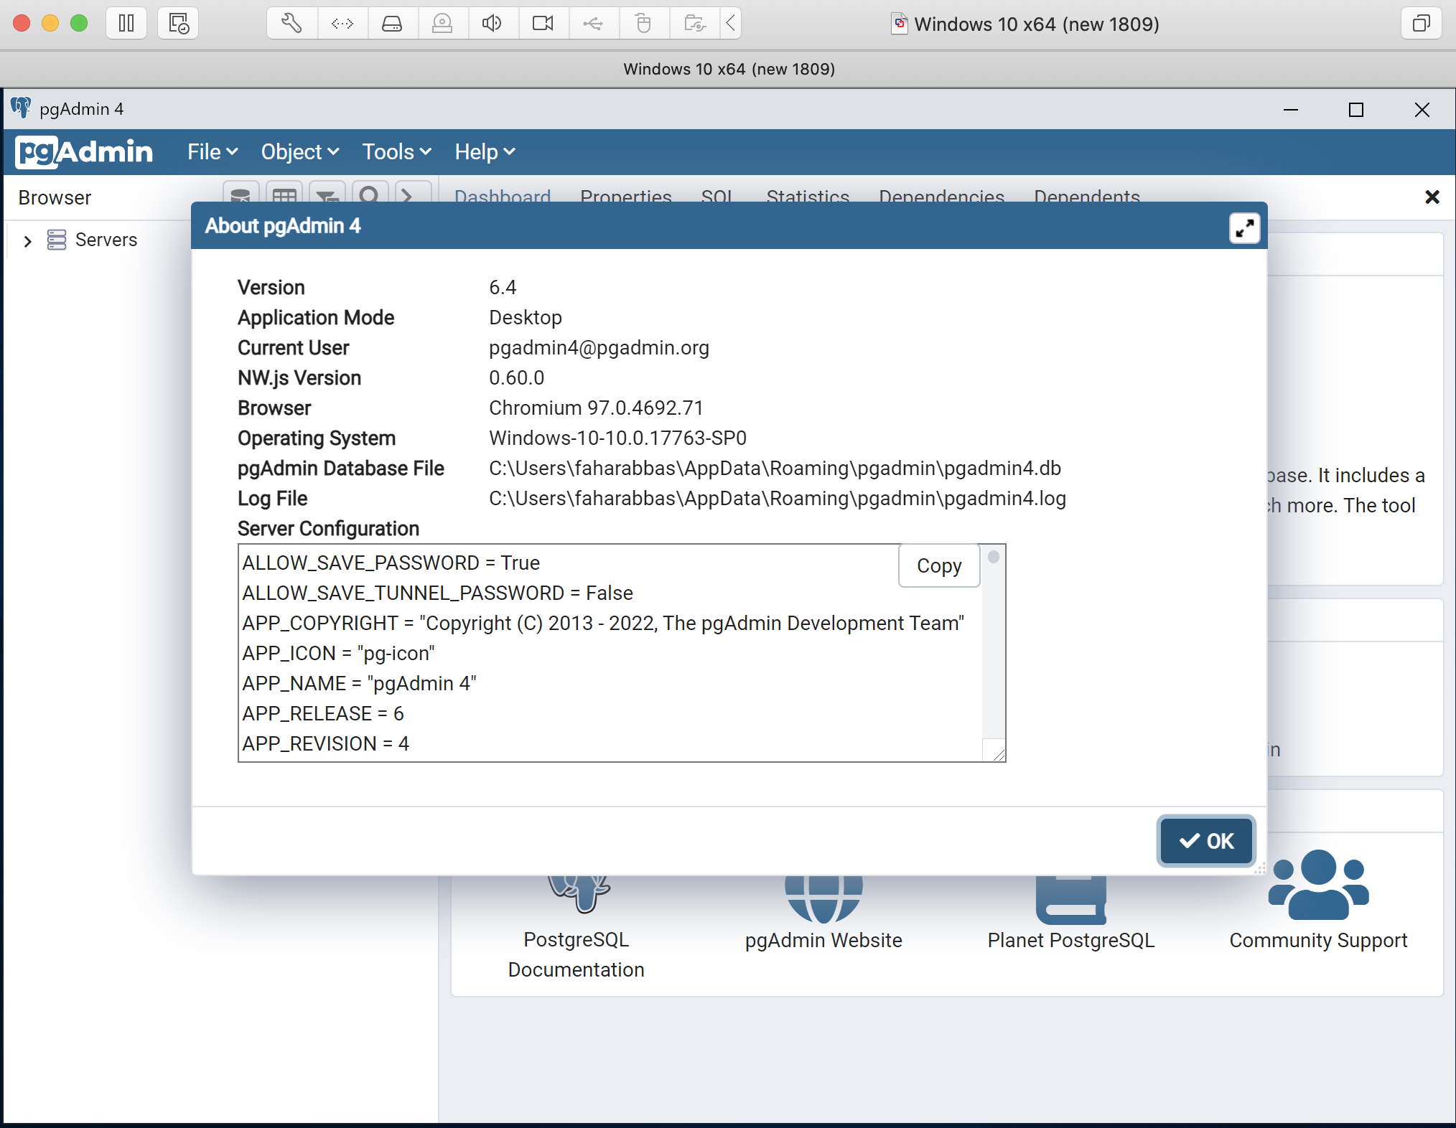Click the pgadmin4.log log file path

[778, 498]
